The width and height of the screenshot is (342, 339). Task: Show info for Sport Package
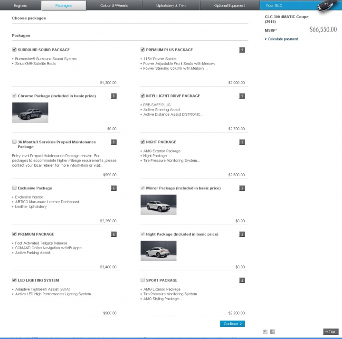pyautogui.click(x=242, y=280)
